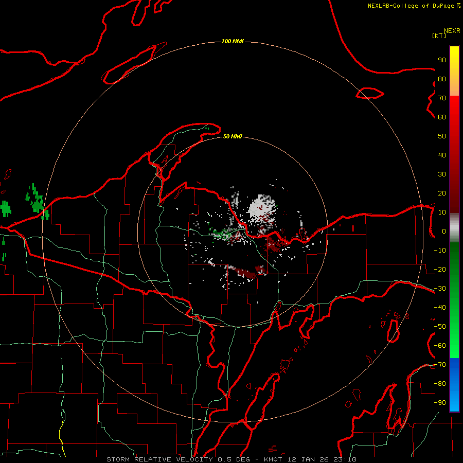Click the KMQT station identifier in the caption
Image resolution: width=463 pixels, height=463 pixels.
click(273, 459)
